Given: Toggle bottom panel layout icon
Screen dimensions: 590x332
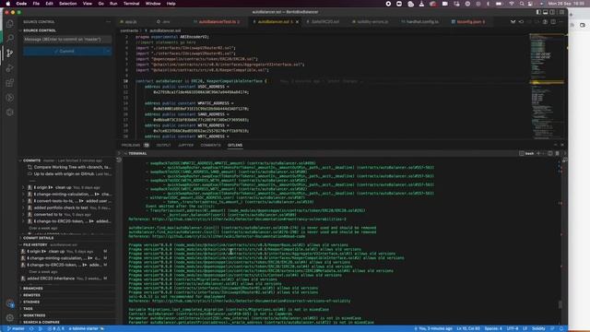Looking at the screenshot, I should [545, 12].
